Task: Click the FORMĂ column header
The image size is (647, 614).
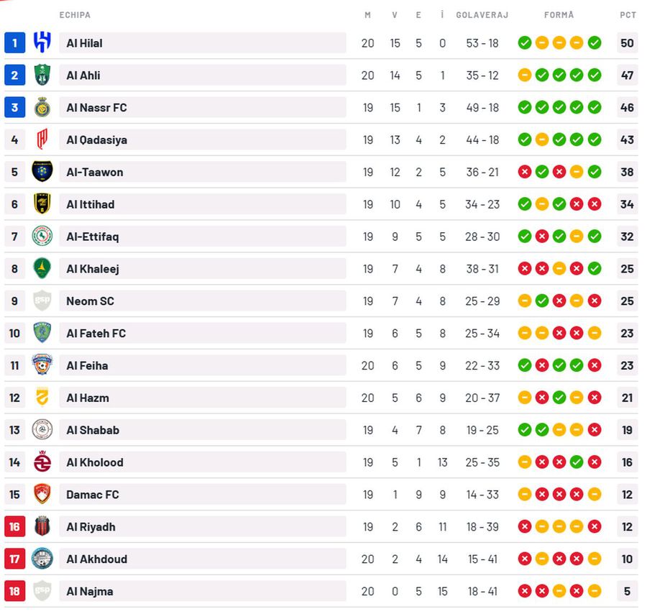Action: (559, 15)
